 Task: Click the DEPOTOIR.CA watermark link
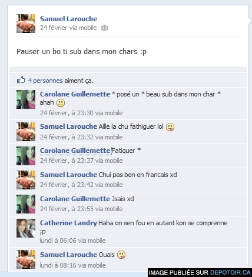[230, 273]
